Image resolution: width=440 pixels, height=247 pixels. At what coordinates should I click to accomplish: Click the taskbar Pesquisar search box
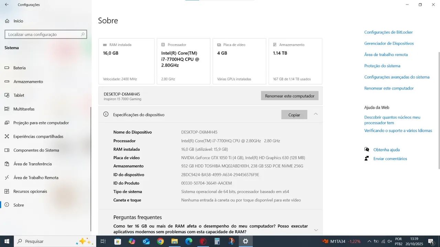(x=55, y=241)
